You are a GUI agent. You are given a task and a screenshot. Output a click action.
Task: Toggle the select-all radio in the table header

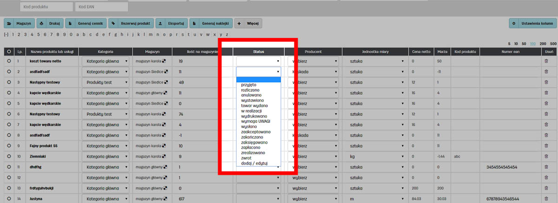coord(9,51)
